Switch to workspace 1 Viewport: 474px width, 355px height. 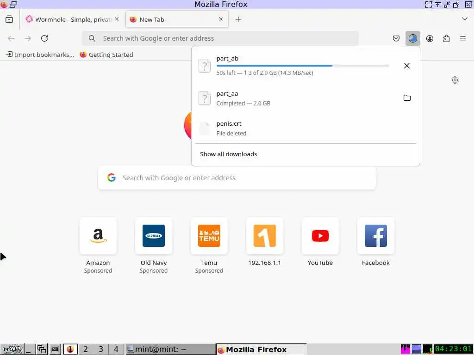click(70, 349)
